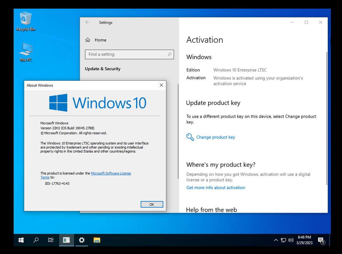Go back with the Settings back arrow
The width and height of the screenshot is (342, 254).
click(x=87, y=22)
